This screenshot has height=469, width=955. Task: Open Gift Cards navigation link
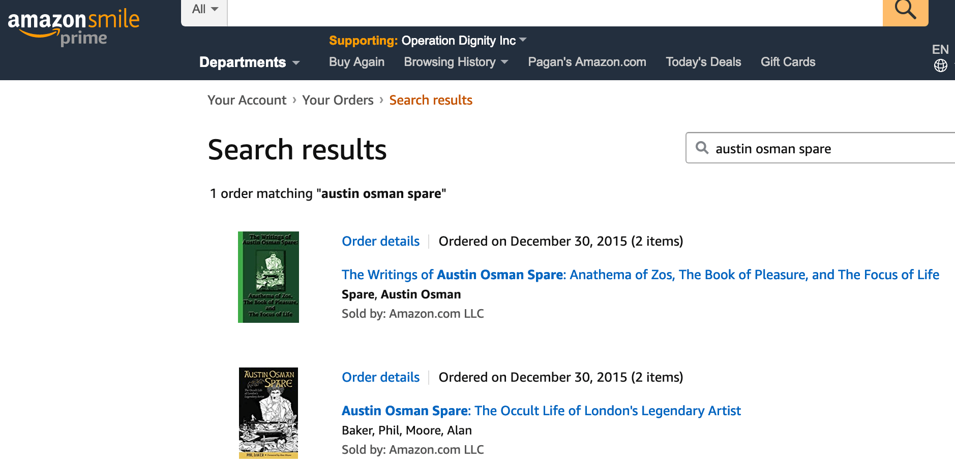tap(788, 62)
